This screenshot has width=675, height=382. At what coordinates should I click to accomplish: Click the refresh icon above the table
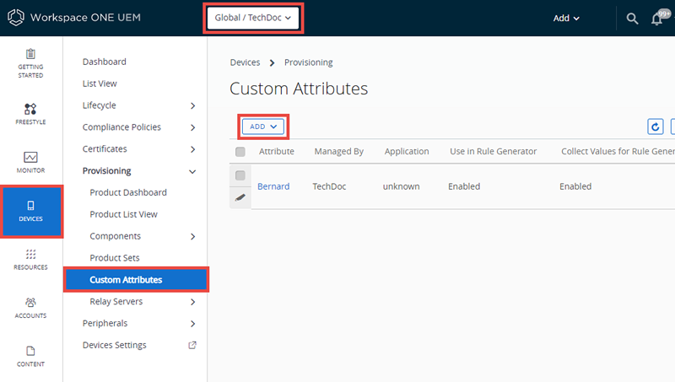(656, 126)
